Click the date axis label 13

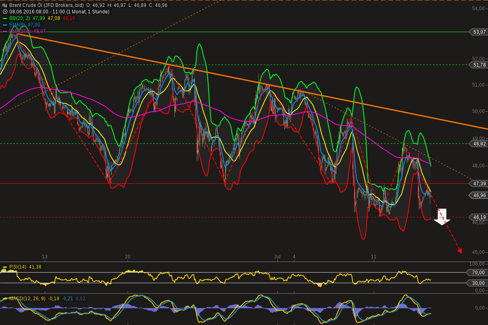pyautogui.click(x=45, y=257)
